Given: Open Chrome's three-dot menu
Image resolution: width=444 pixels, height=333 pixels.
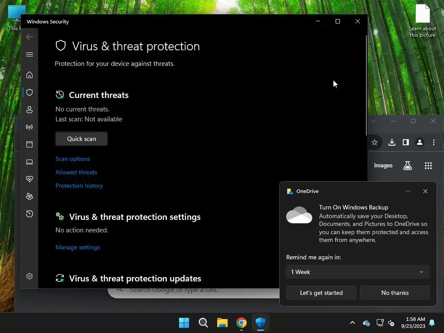Looking at the screenshot, I should (x=434, y=142).
